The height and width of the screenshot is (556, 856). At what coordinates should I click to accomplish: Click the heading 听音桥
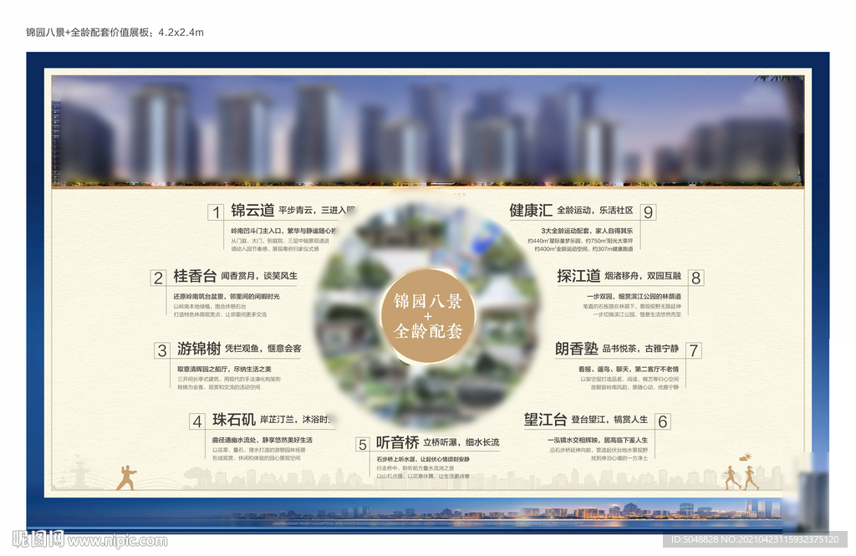(397, 442)
